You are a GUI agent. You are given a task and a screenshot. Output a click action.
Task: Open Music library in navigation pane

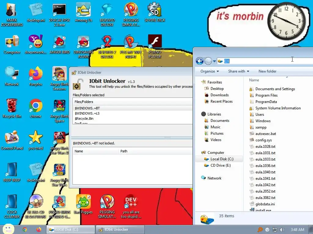(x=215, y=127)
